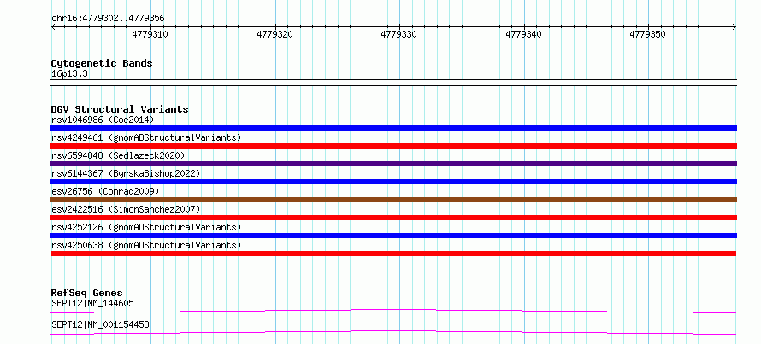Image resolution: width=761 pixels, height=344 pixels.
Task: Open the Cytogenetic Bands track title
Action: 102,63
